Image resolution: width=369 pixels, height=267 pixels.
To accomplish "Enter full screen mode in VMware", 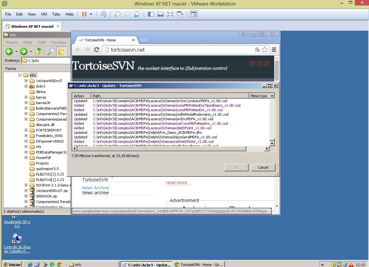I will 170,14.
